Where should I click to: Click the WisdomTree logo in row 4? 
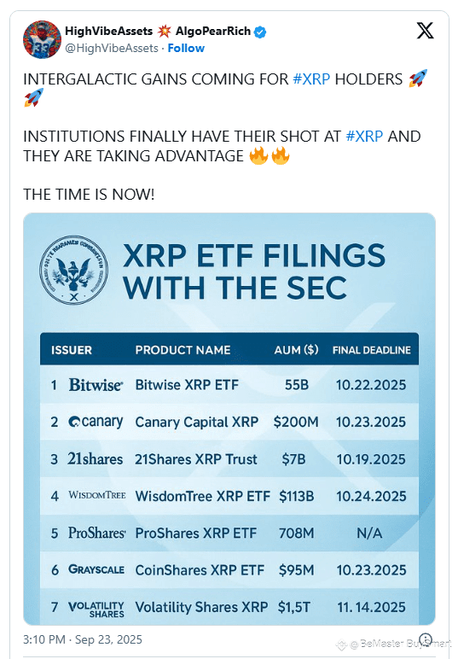tap(97, 495)
